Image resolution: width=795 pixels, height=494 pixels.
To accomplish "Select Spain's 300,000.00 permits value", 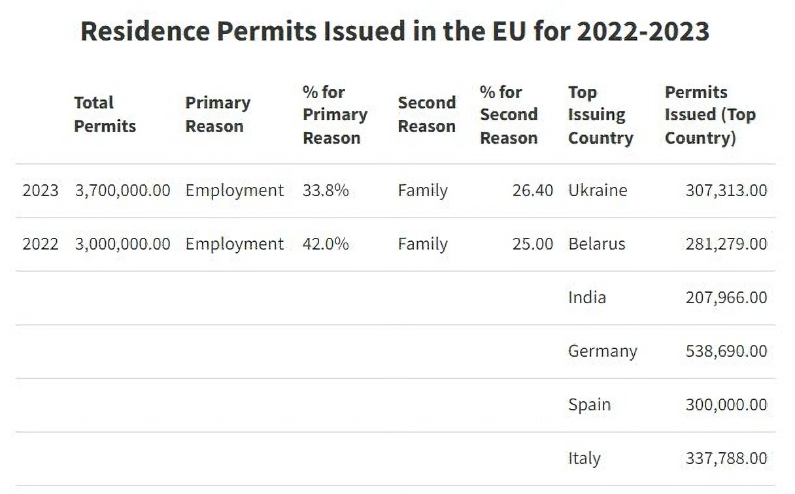I will pyautogui.click(x=726, y=405).
